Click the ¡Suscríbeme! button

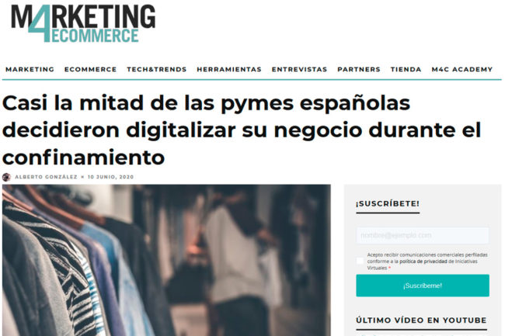pyautogui.click(x=423, y=286)
